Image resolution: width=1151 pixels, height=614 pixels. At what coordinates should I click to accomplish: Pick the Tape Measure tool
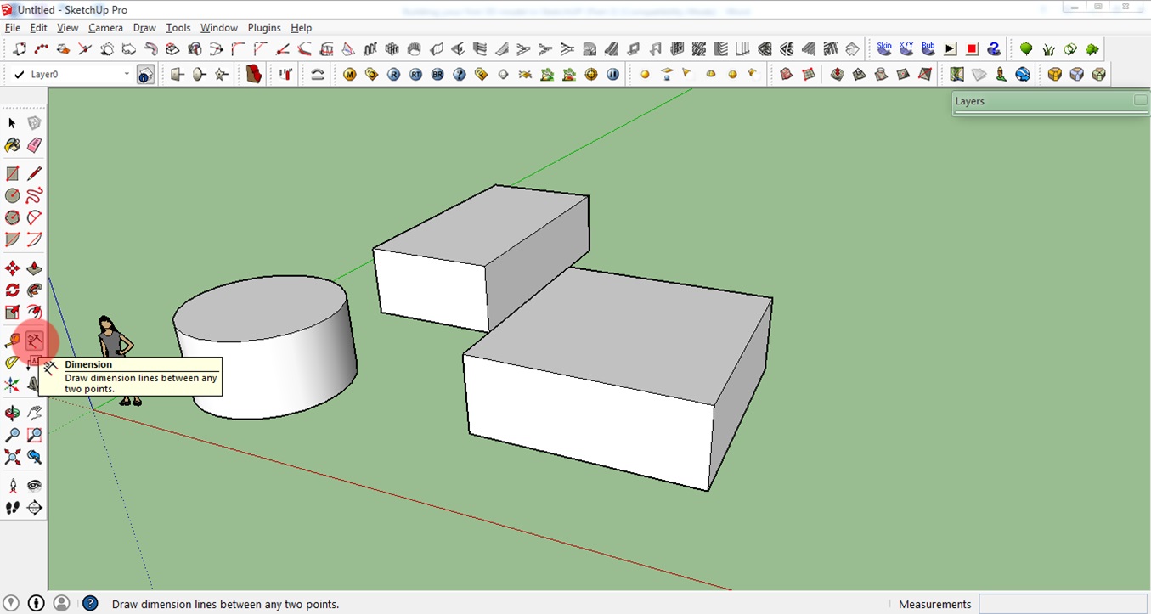tap(11, 341)
